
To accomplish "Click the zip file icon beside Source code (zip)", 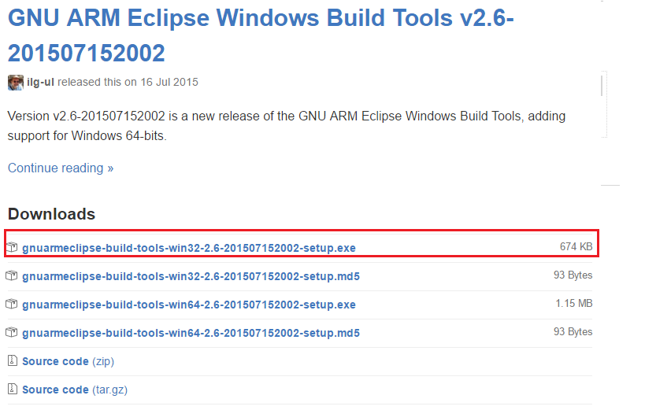I will [x=12, y=361].
